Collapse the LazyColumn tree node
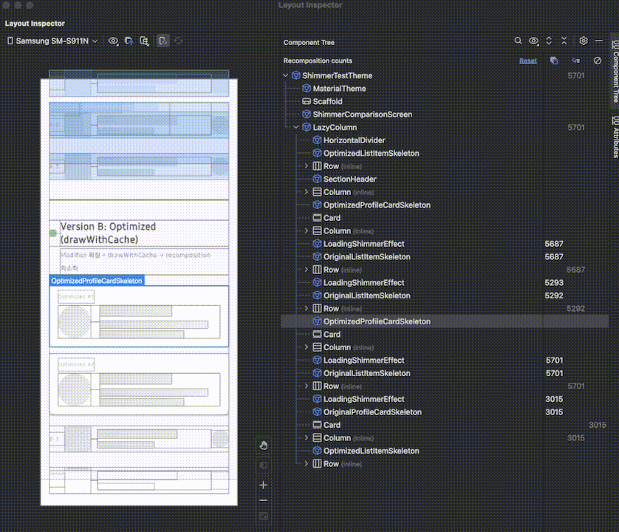Viewport: 619px width, 532px height. point(295,127)
